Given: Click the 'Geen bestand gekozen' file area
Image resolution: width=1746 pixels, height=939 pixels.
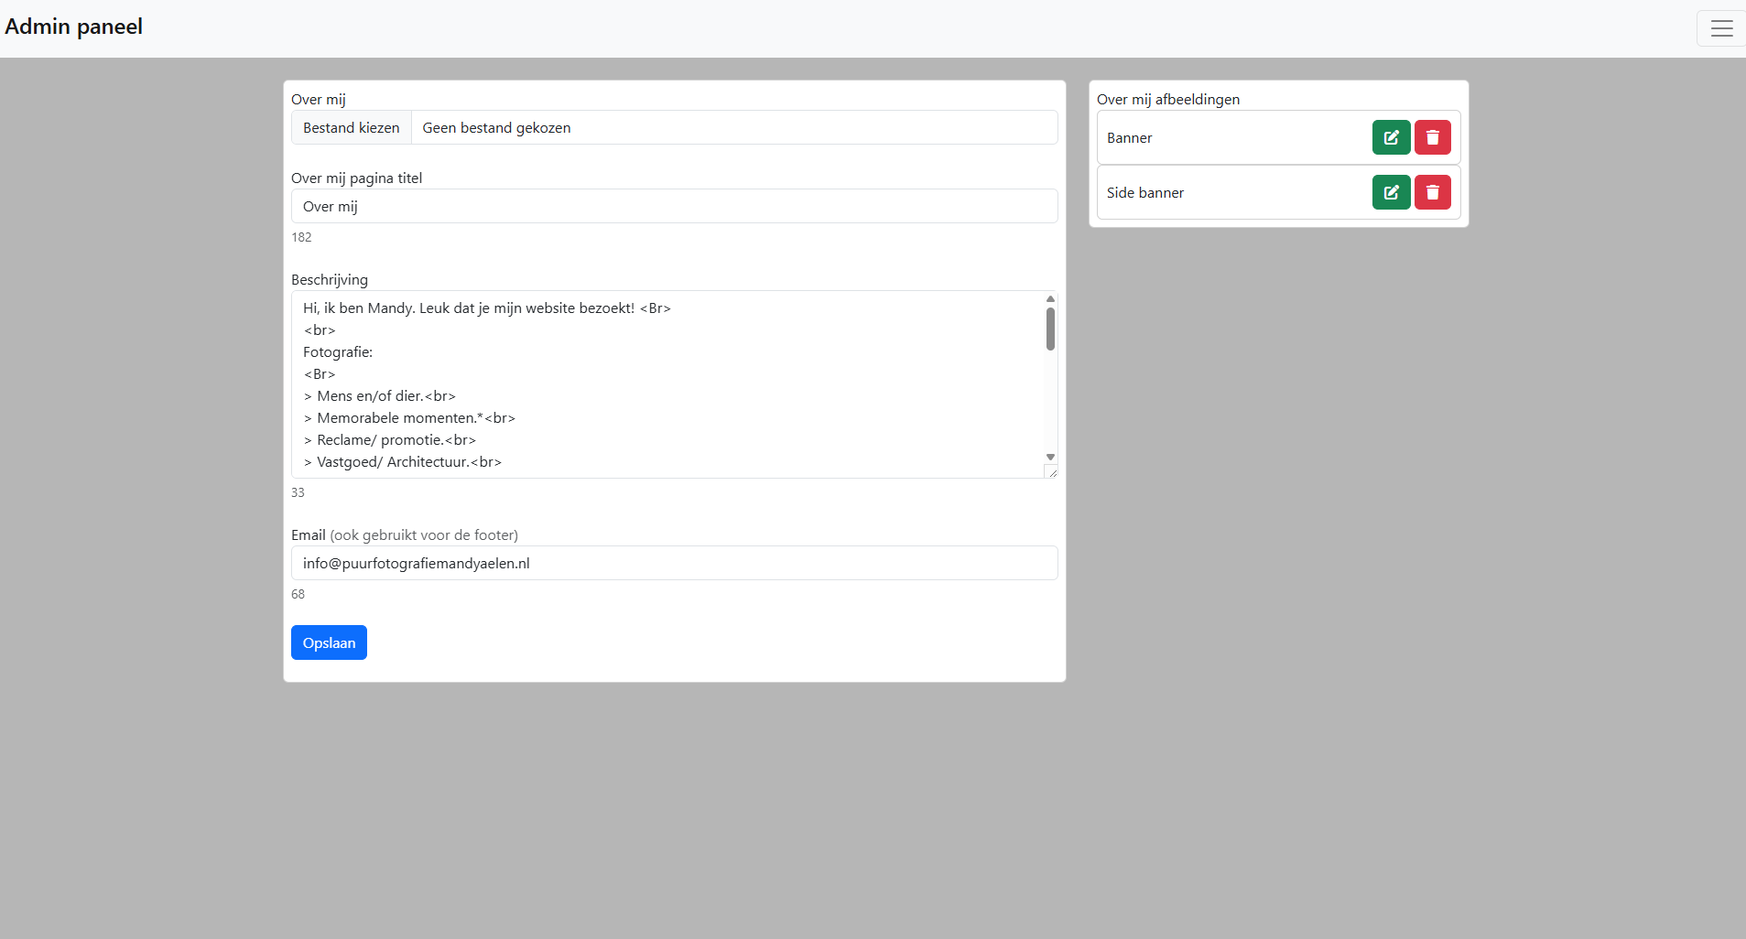Looking at the screenshot, I should tap(732, 128).
